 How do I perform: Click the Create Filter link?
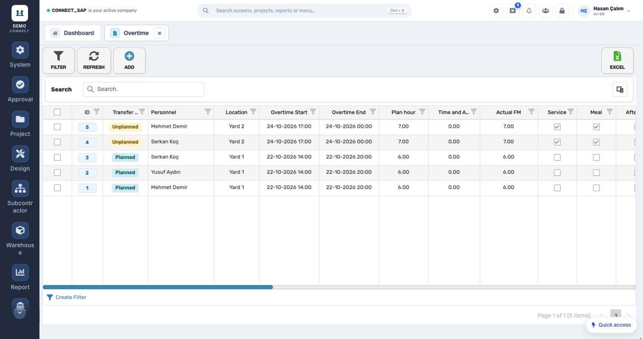click(66, 297)
